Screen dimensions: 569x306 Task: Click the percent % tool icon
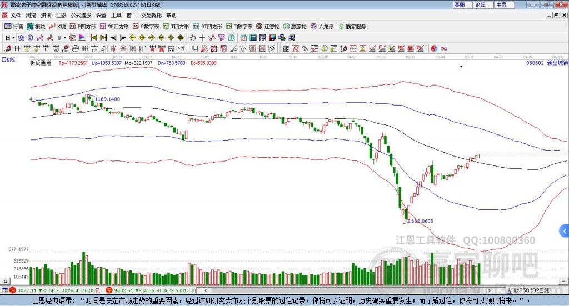(305, 48)
